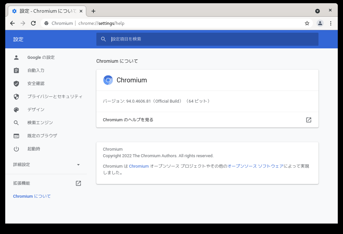Click the 設定 header title
This screenshot has height=234, width=343.
[18, 40]
